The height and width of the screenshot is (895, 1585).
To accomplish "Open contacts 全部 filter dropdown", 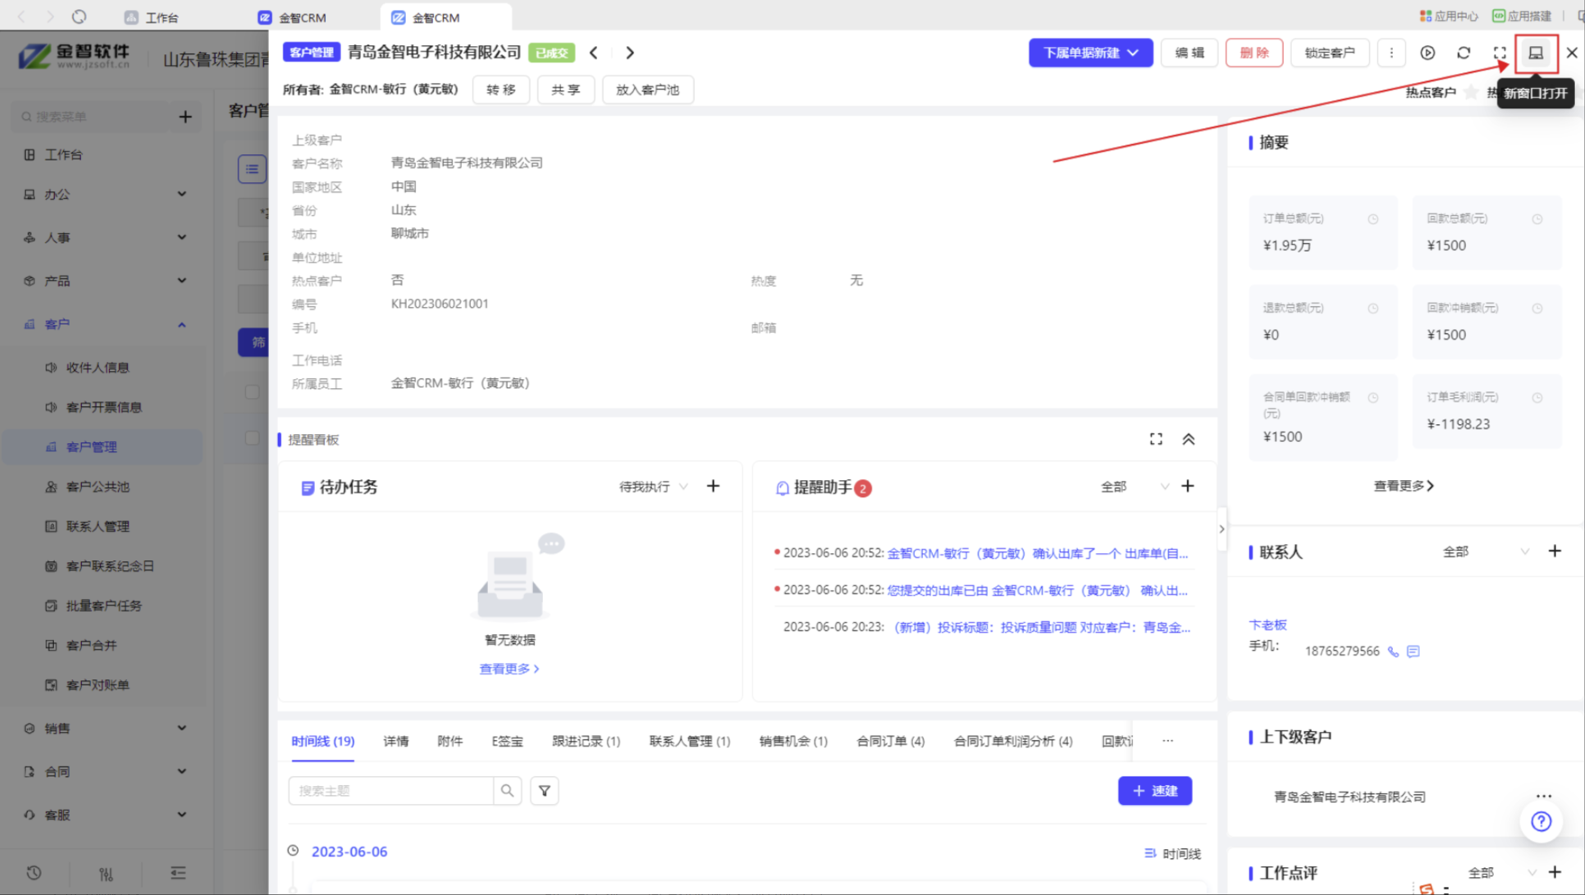I will 1486,552.
